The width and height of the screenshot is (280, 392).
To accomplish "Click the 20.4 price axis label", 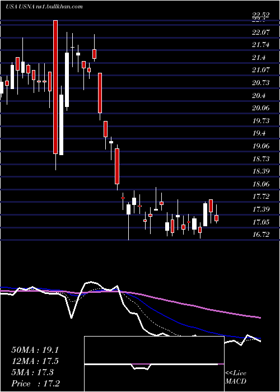I will pyautogui.click(x=259, y=96).
